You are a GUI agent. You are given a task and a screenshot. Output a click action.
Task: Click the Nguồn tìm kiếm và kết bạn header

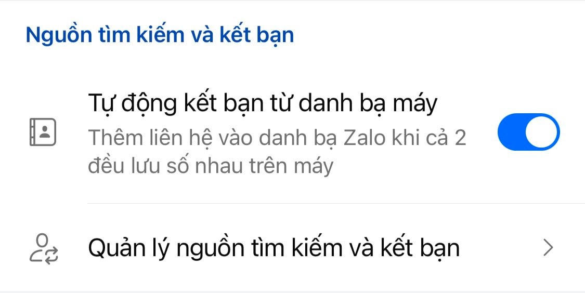(160, 35)
